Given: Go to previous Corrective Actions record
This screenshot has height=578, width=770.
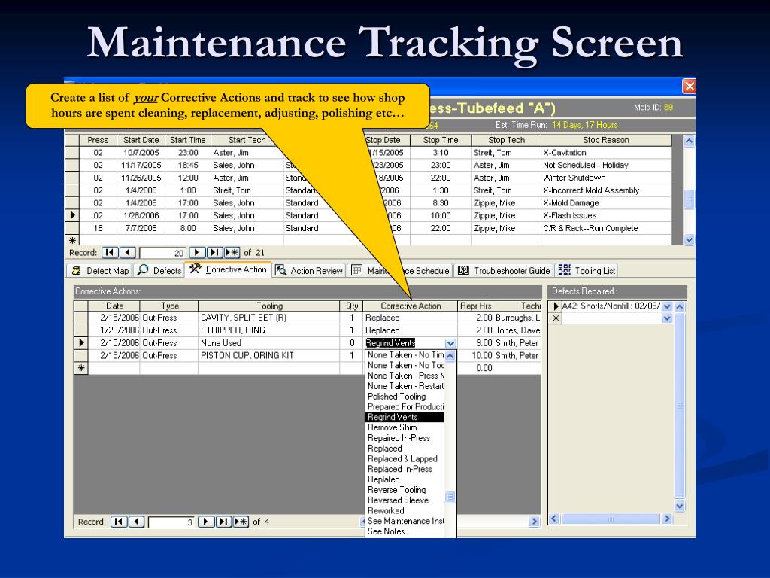Looking at the screenshot, I should click(x=137, y=522).
